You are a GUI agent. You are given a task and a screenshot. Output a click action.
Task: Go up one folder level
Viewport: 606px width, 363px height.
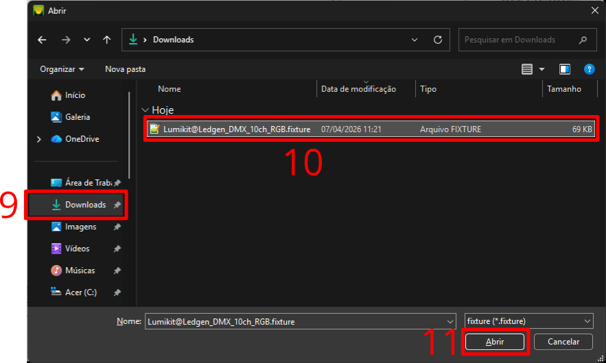click(106, 40)
